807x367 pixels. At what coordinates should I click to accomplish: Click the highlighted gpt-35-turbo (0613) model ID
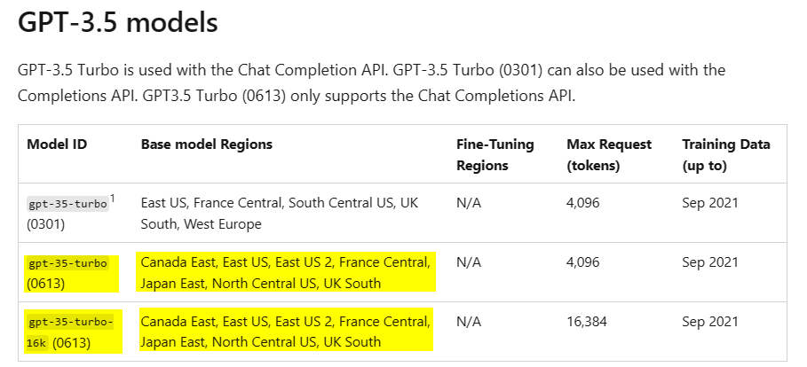click(x=67, y=273)
